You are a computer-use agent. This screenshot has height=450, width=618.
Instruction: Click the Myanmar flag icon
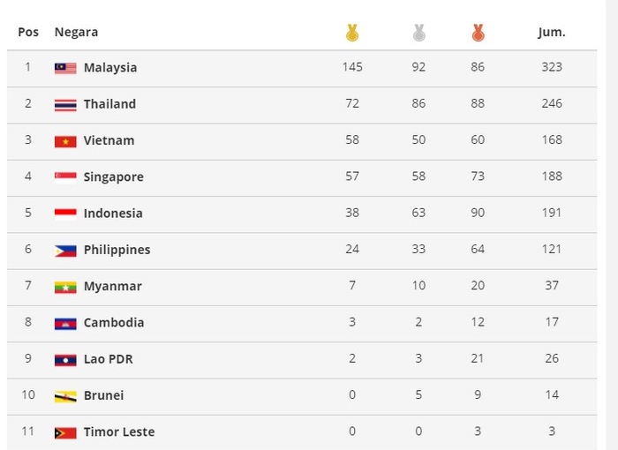65,286
